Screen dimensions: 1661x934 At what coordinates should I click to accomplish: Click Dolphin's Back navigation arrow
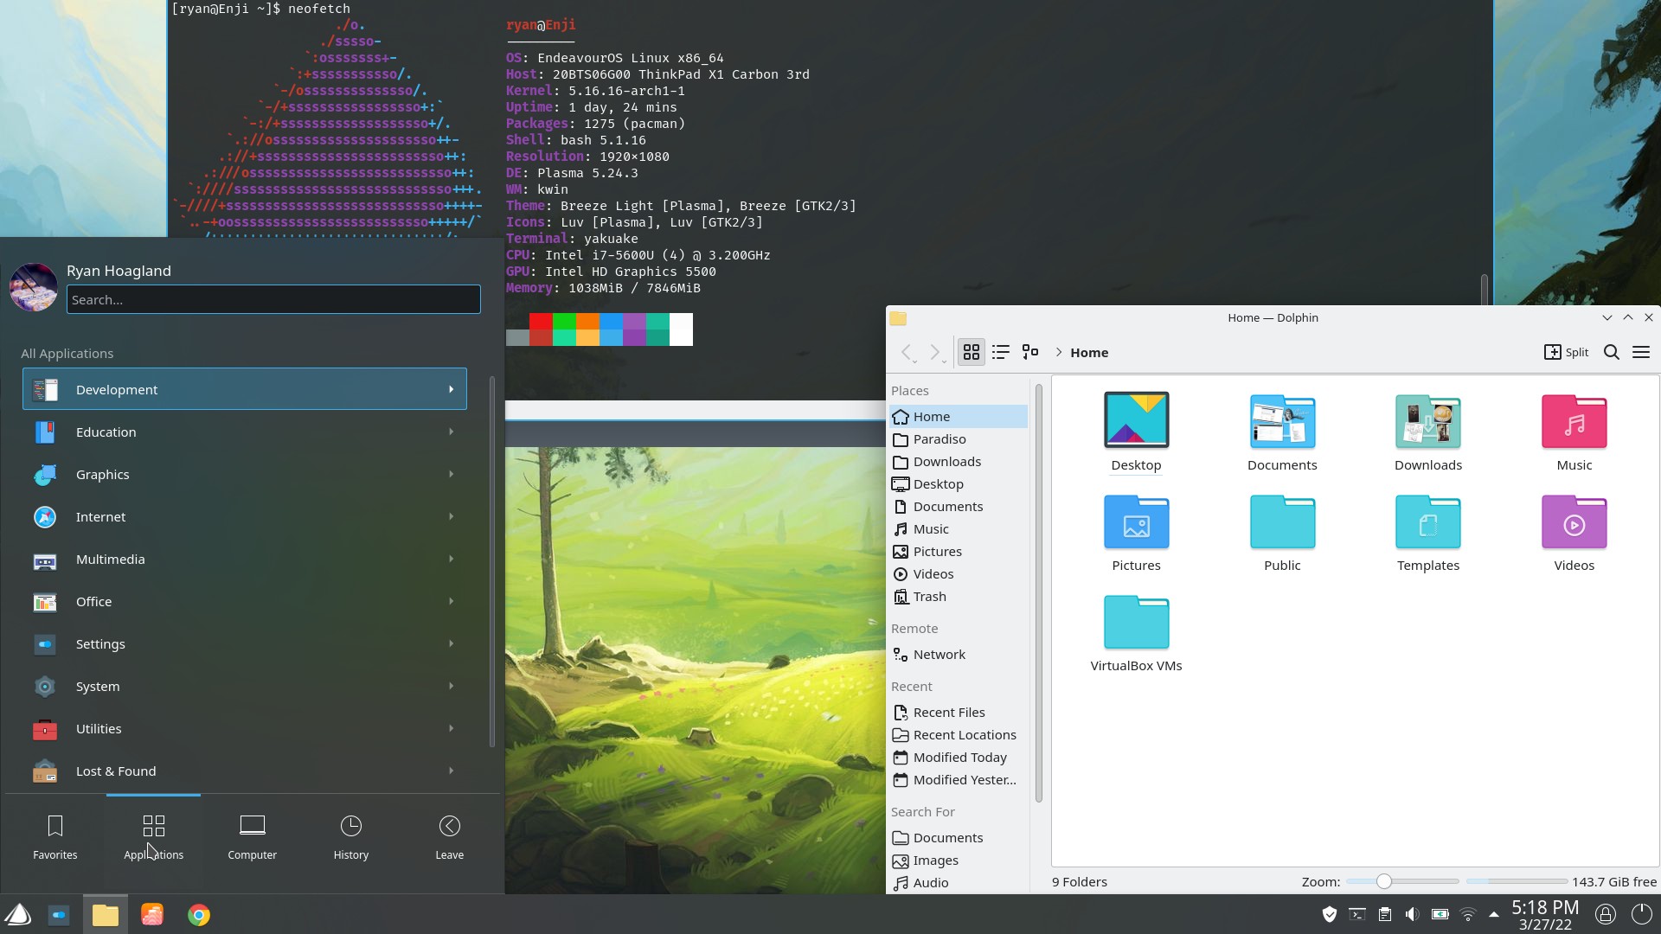(907, 352)
